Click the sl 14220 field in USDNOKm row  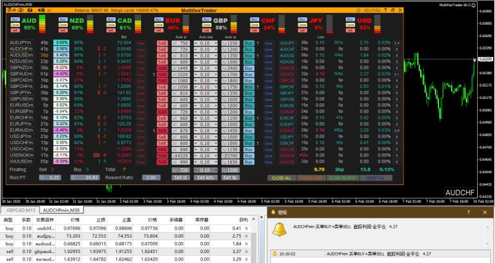[181, 156]
